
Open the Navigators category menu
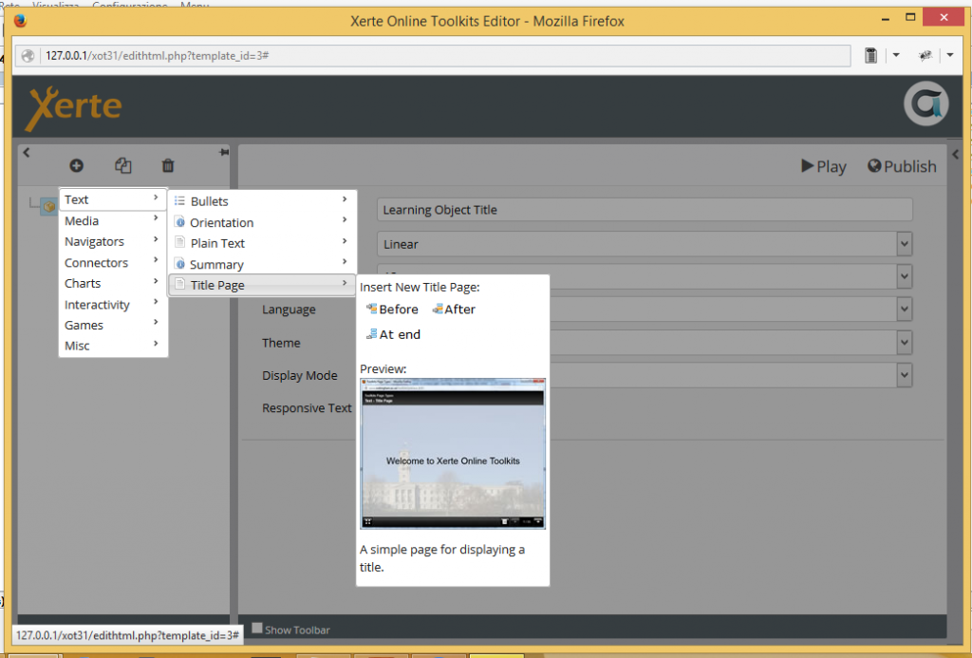tap(113, 241)
